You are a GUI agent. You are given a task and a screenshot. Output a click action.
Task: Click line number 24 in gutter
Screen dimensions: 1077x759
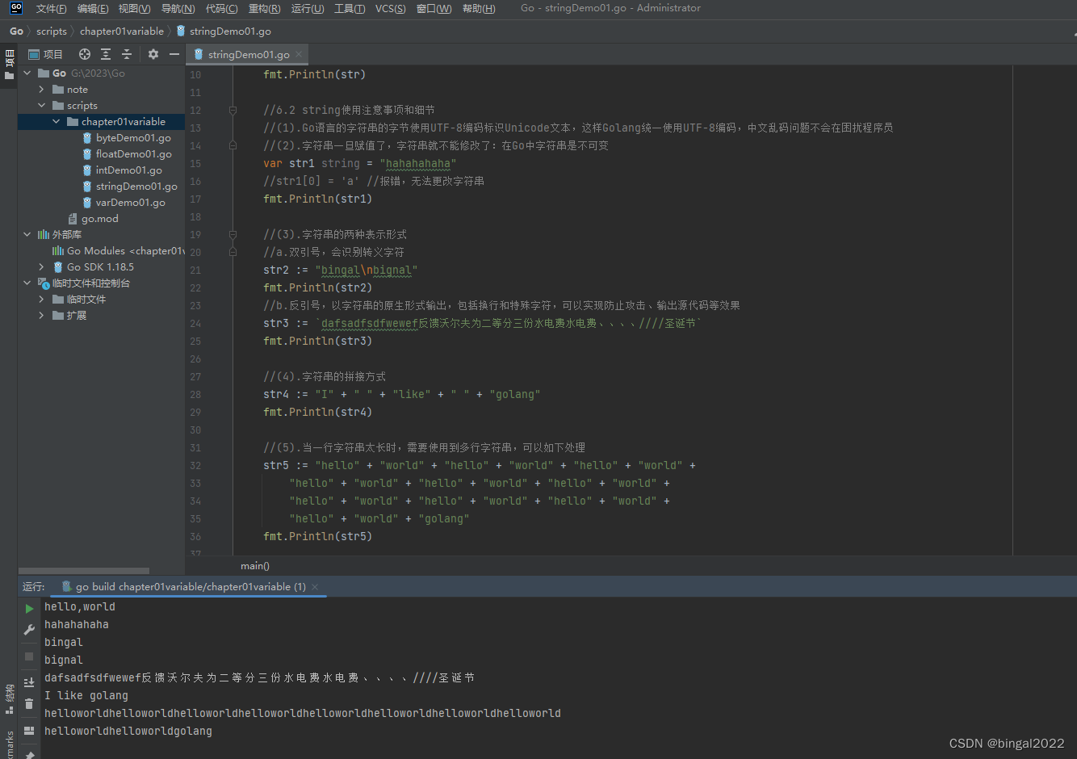195,323
